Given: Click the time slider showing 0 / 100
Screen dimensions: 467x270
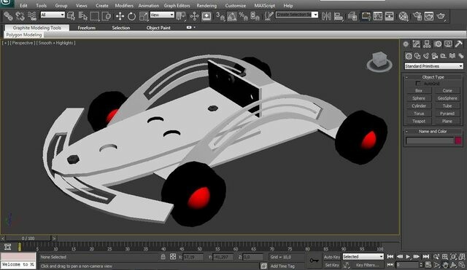Looking at the screenshot, I should (28, 238).
